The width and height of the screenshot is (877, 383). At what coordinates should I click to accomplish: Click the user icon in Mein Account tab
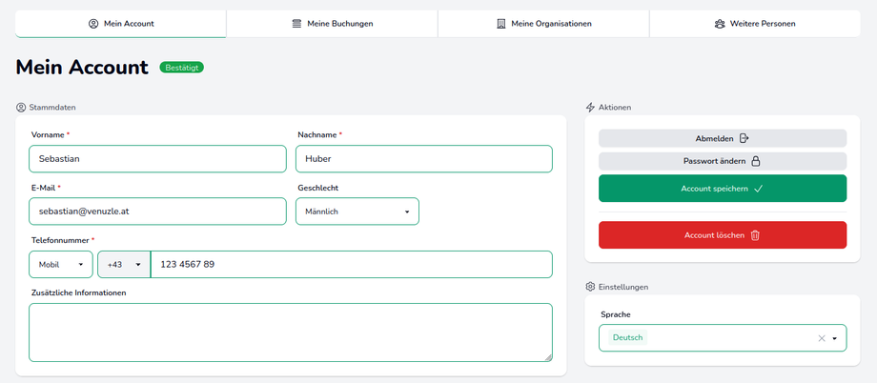pyautogui.click(x=93, y=24)
